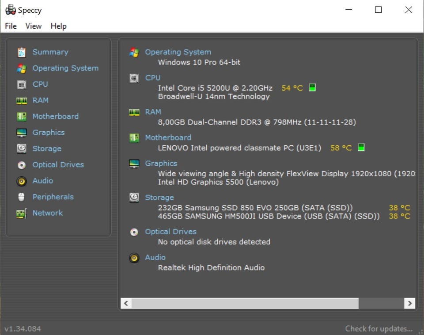Click Realtek High Definition Audio text
The image size is (424, 335).
click(211, 268)
